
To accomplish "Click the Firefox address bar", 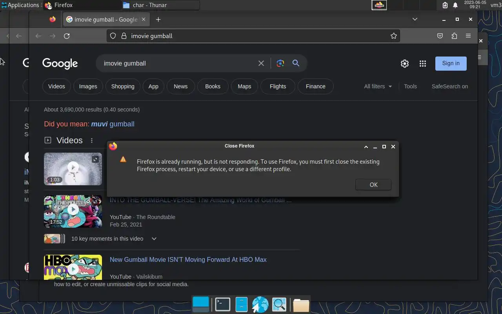I will point(253,36).
